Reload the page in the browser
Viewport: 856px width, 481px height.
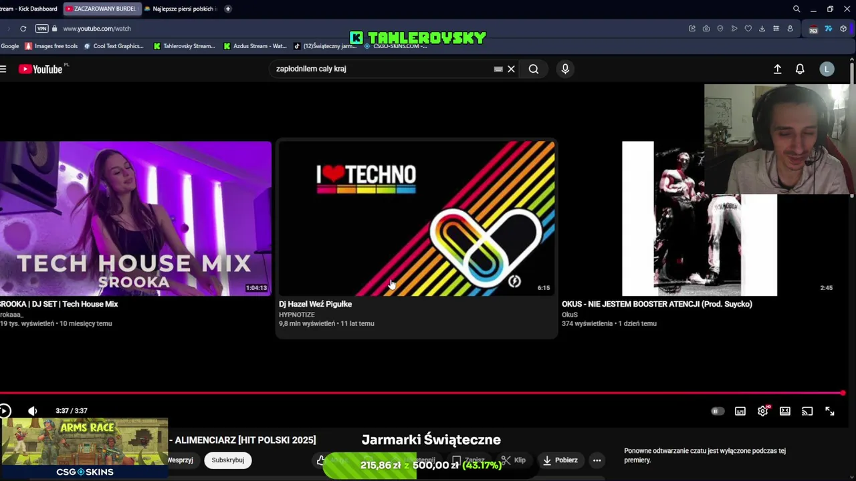[x=23, y=29]
